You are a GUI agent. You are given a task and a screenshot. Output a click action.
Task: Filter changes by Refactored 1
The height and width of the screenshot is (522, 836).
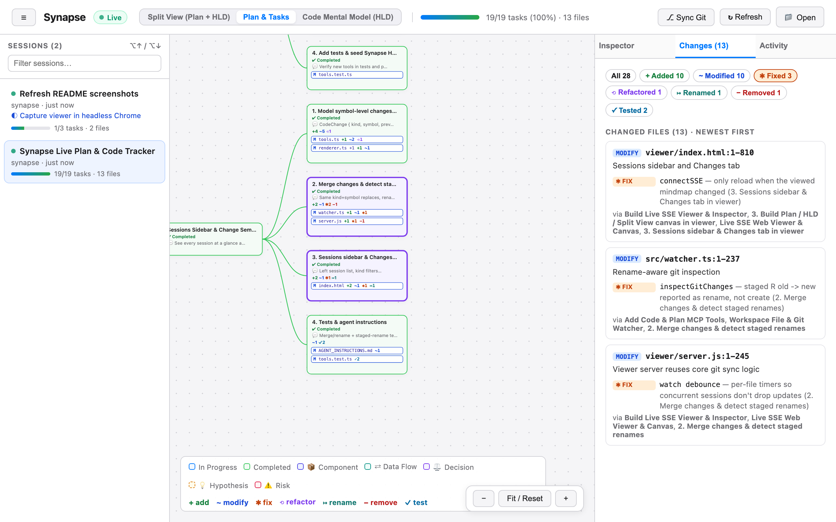(636, 93)
